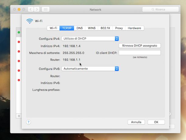Open Configura IPv4 dropdown showing Utilizzo di DHCP

(x=90, y=39)
